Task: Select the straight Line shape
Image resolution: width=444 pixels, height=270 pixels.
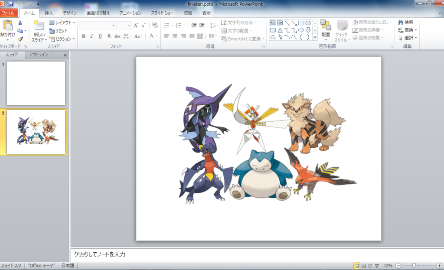Action: point(287,23)
